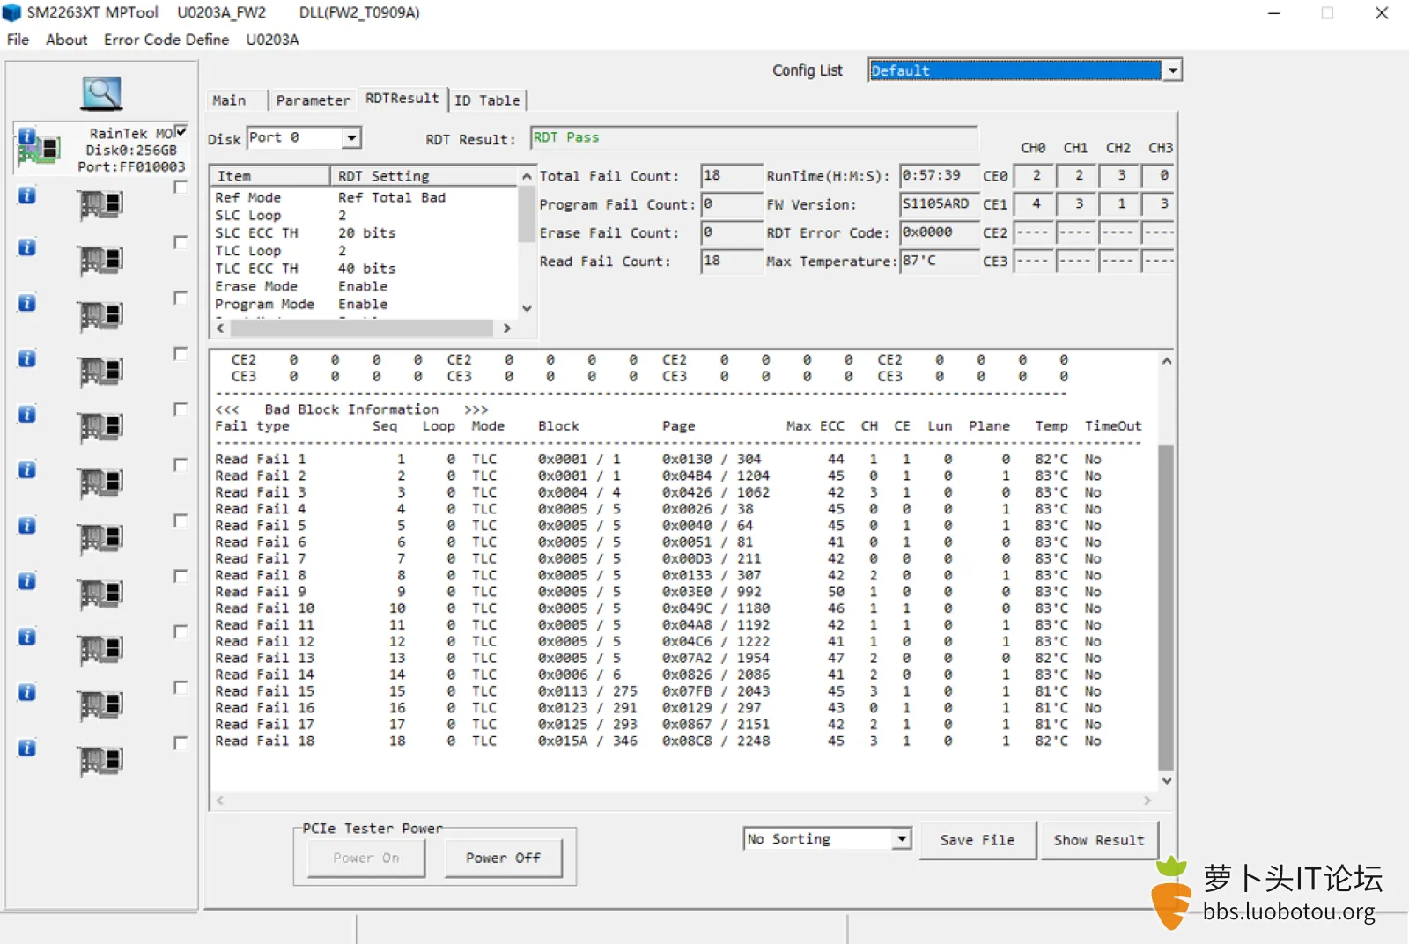Click RDT Setting list scroll-up arrow

tap(527, 176)
